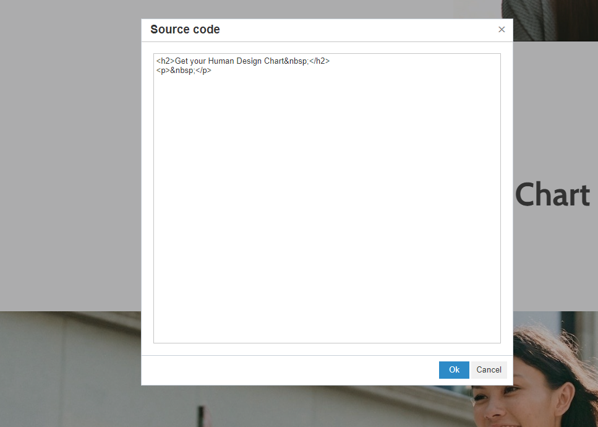Click the 'Source code' dialog title

point(185,29)
